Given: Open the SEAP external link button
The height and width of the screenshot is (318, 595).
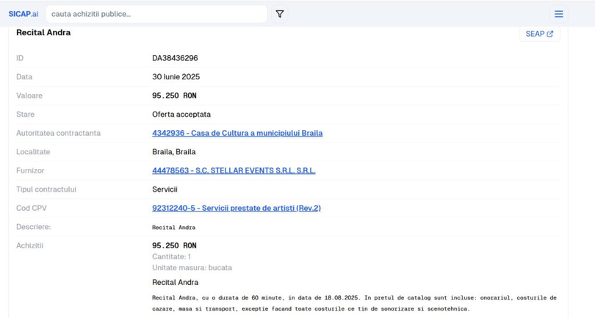Looking at the screenshot, I should [x=539, y=34].
